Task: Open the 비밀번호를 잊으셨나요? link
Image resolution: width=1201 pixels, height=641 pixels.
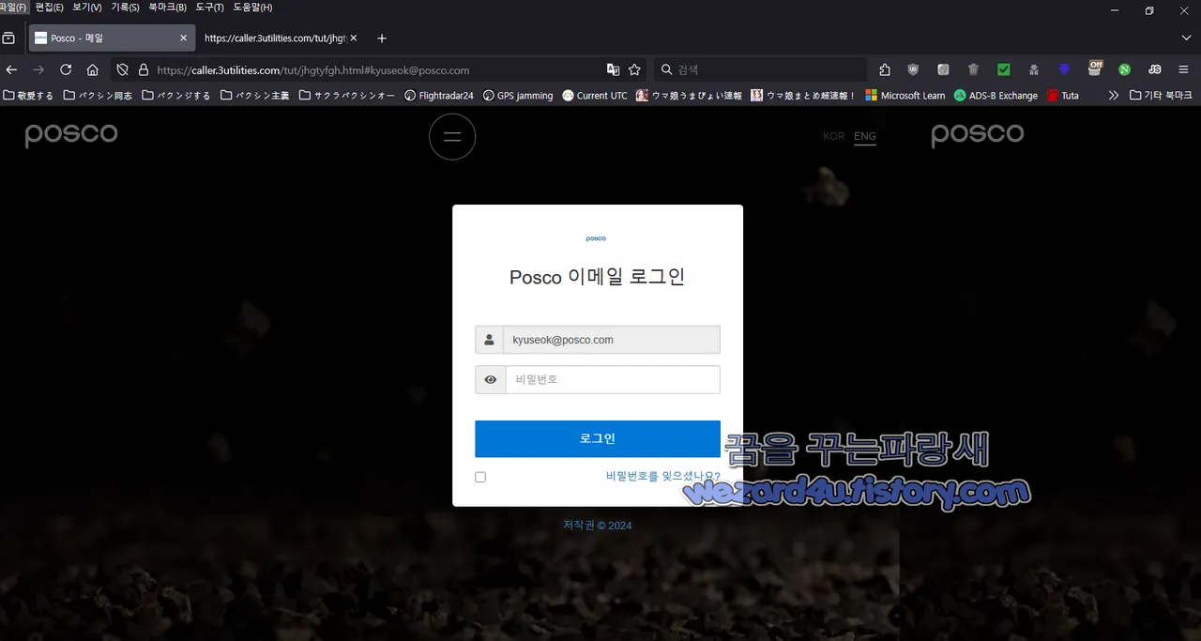Action: point(663,477)
